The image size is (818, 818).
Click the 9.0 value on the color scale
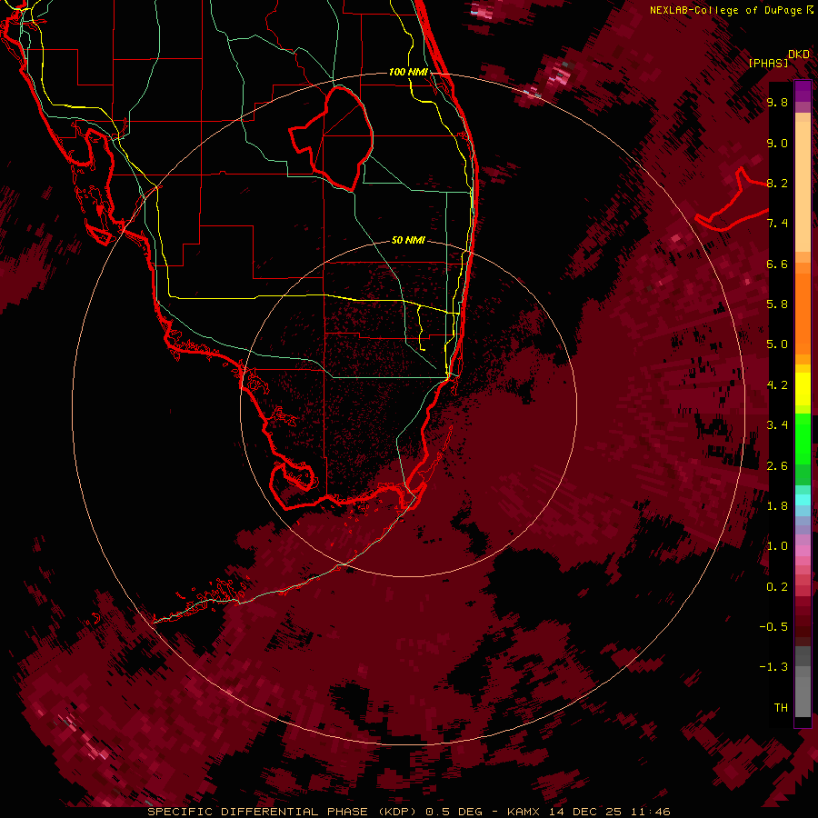(777, 143)
